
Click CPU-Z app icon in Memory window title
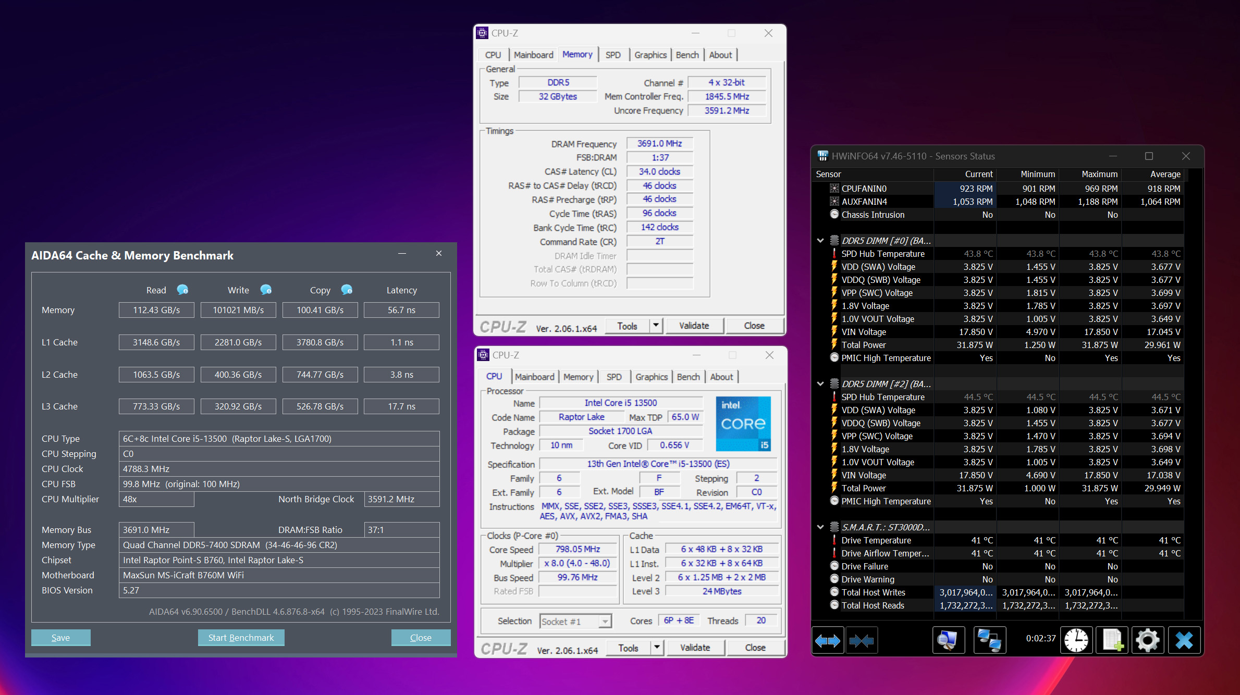coord(483,33)
